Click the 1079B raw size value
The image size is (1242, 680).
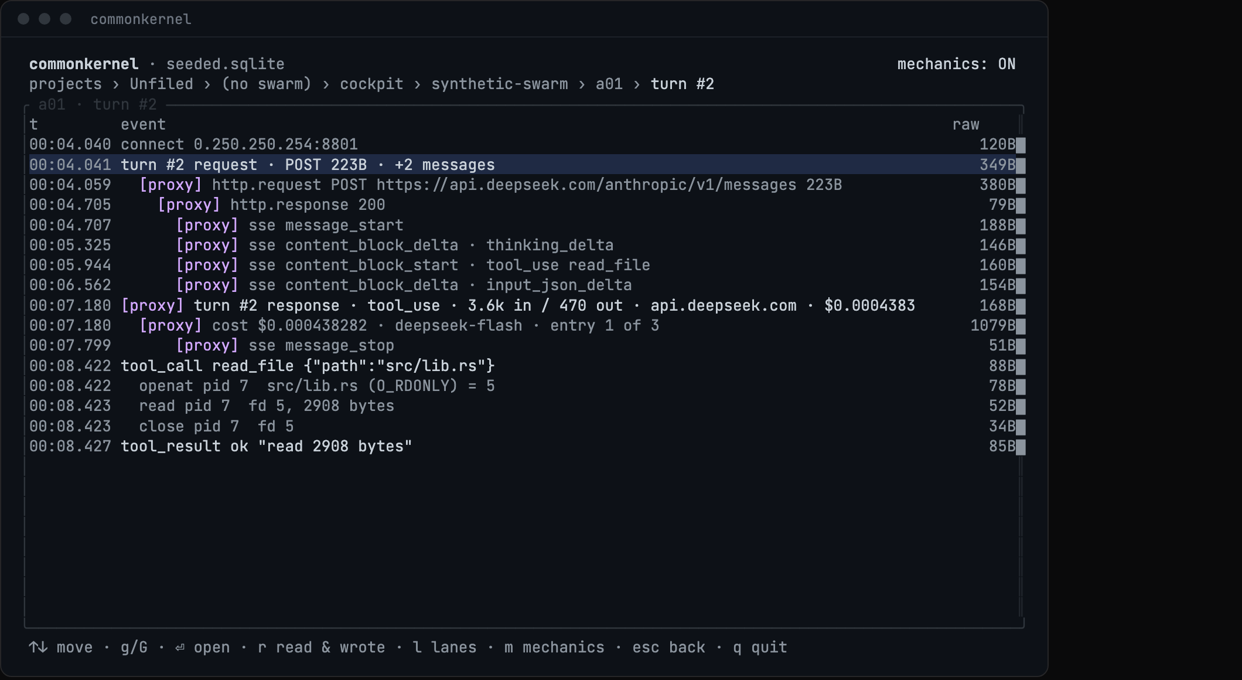(x=993, y=325)
